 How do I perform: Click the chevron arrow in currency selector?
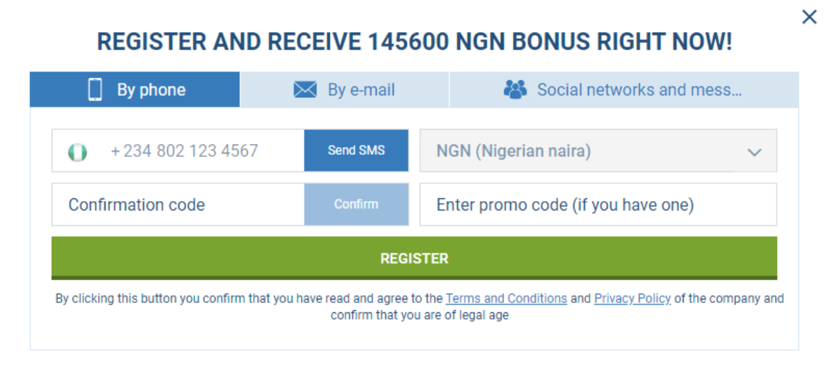coord(754,152)
